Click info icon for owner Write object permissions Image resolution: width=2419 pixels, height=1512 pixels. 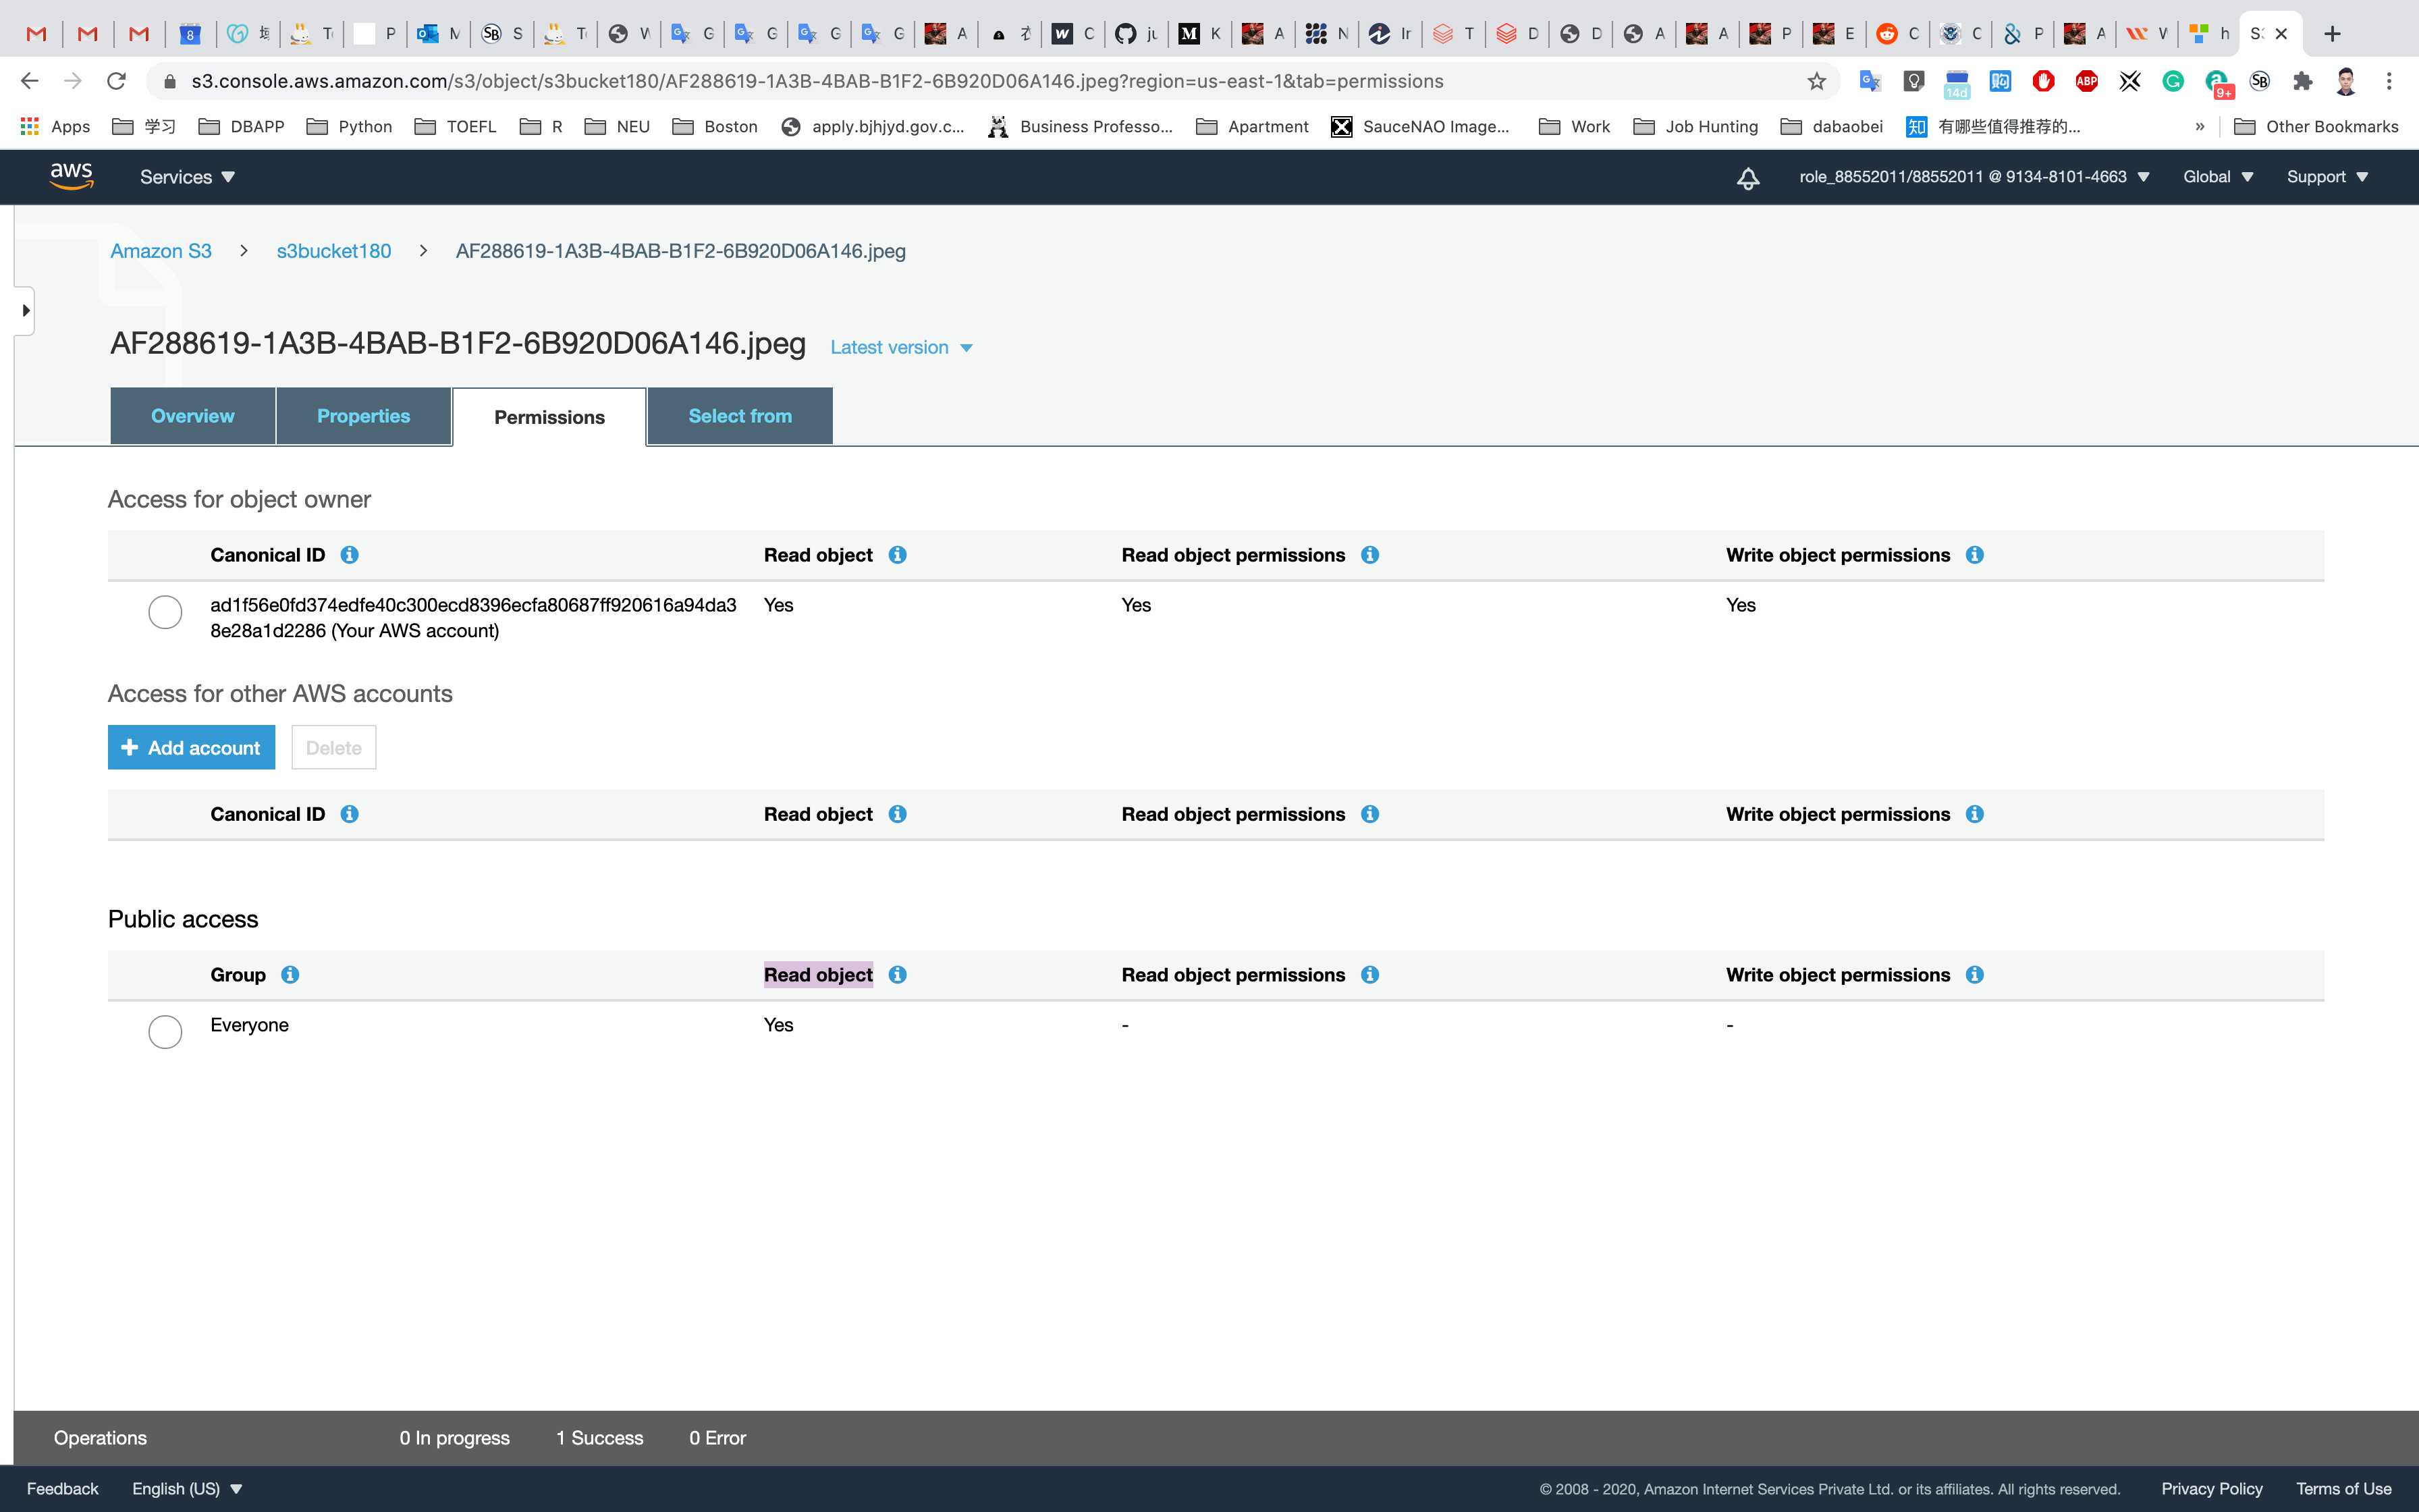[1974, 554]
